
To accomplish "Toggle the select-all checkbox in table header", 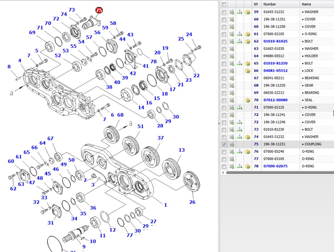I will pyautogui.click(x=224, y=4).
